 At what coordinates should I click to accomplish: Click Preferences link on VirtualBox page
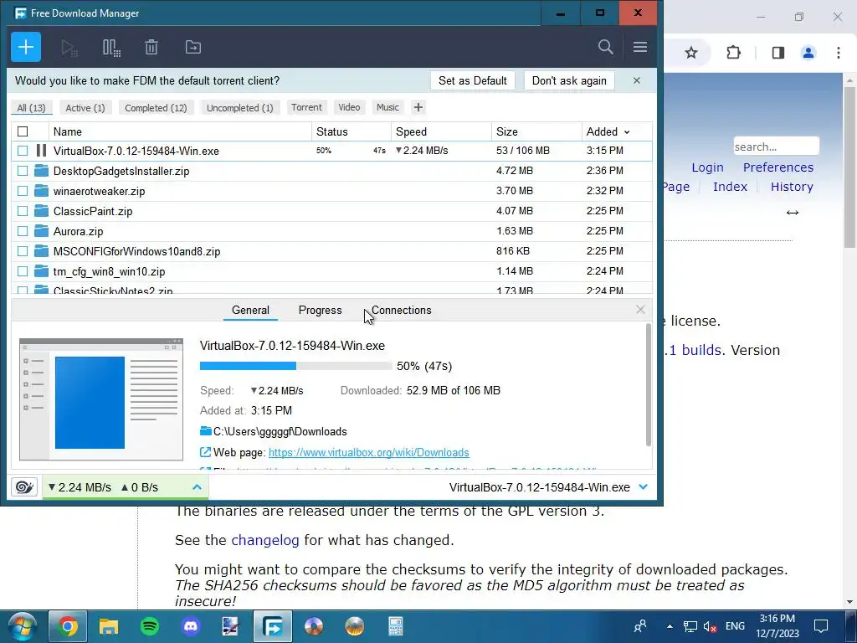coord(778,167)
